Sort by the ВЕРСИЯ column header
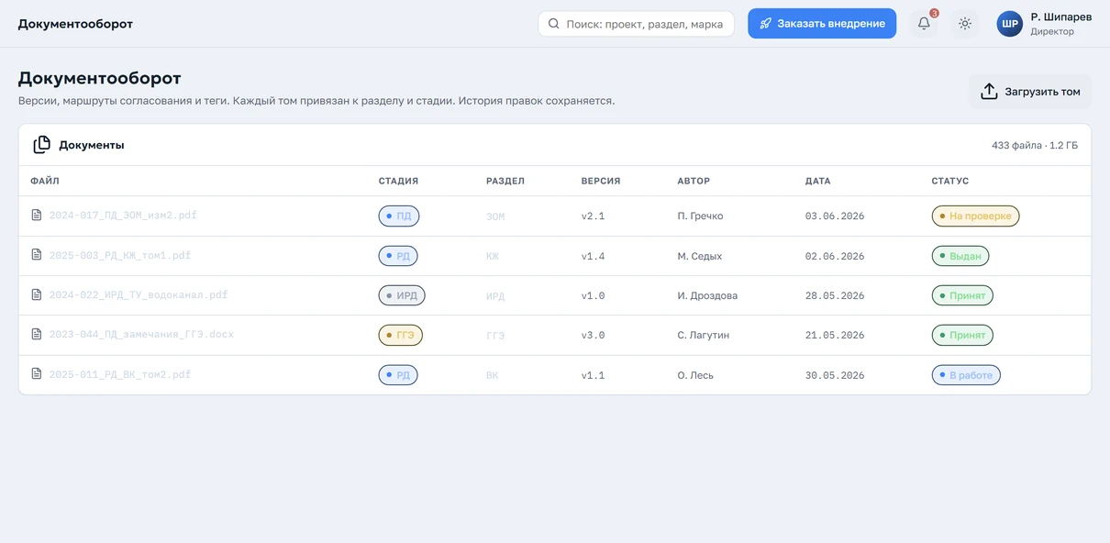The image size is (1110, 543). tap(601, 181)
